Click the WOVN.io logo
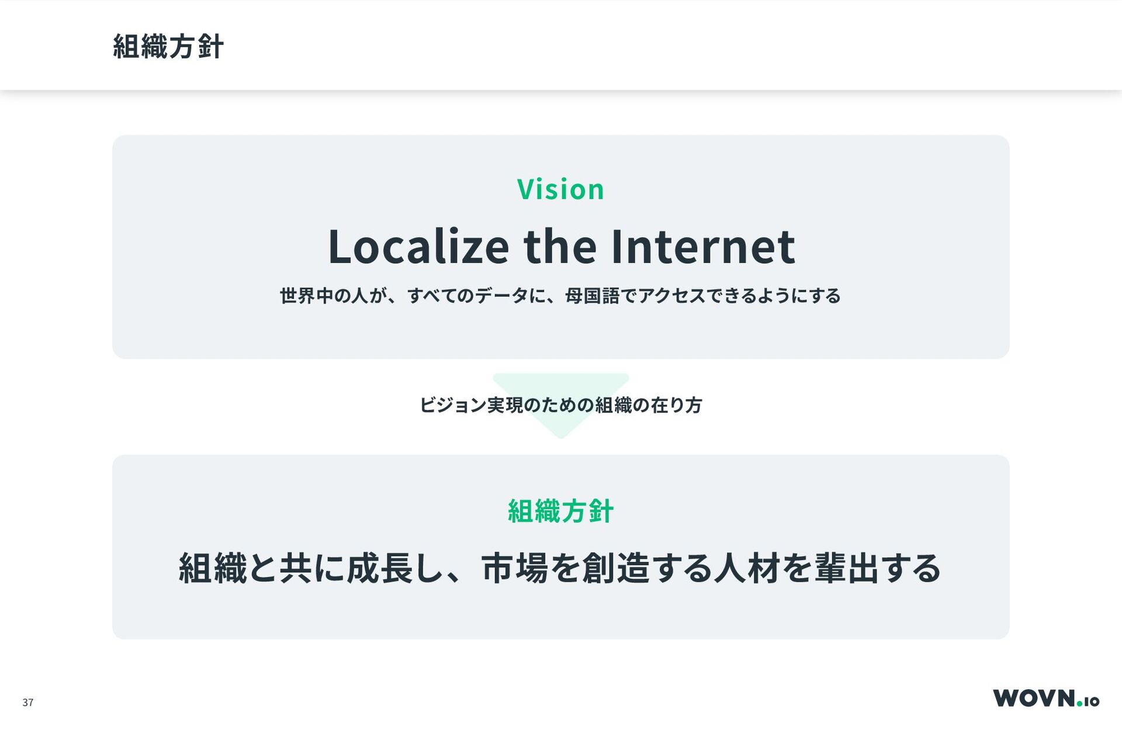The width and height of the screenshot is (1122, 729). point(1046,698)
